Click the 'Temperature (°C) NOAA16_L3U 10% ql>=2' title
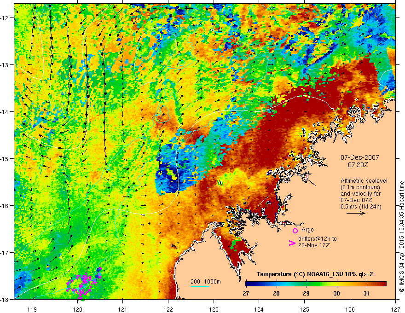 click(315, 274)
